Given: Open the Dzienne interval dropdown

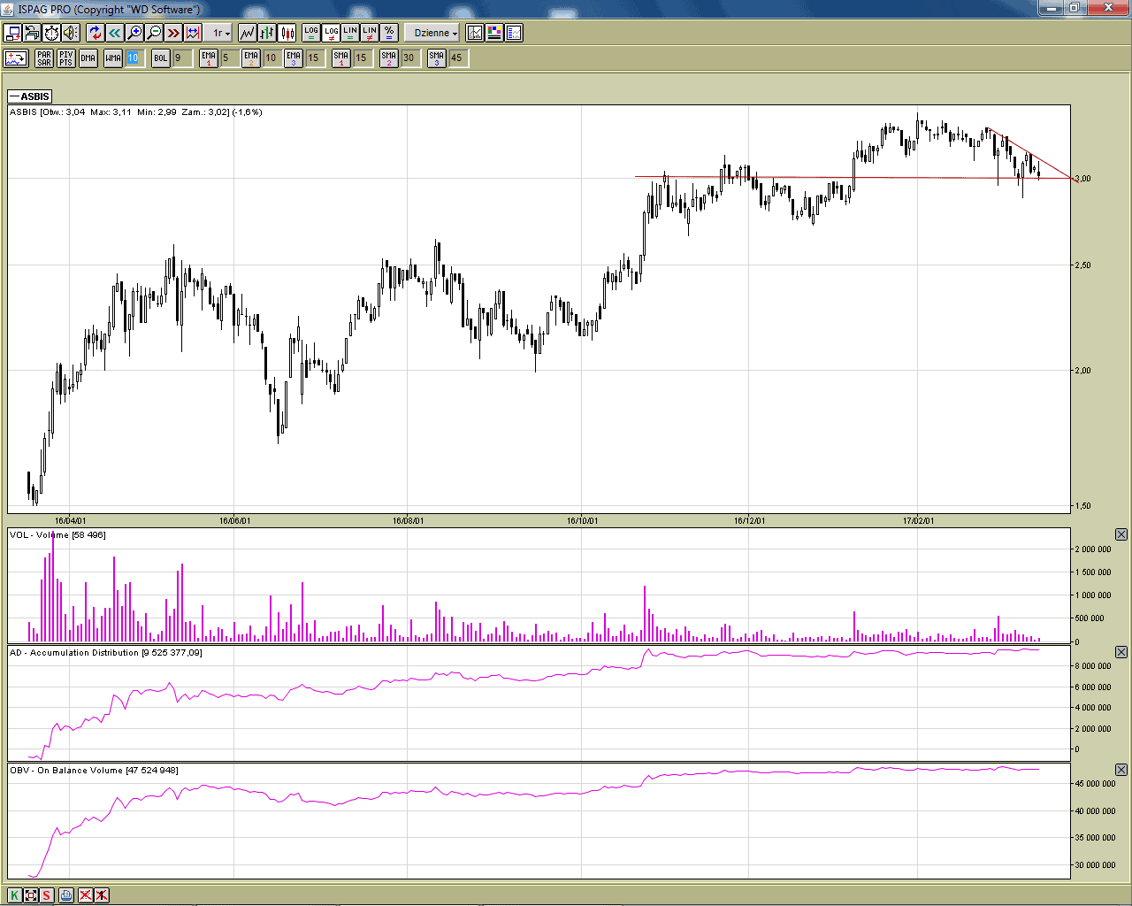Looking at the screenshot, I should pos(435,33).
